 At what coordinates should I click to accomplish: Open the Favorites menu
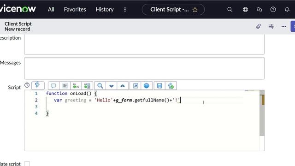point(75,9)
